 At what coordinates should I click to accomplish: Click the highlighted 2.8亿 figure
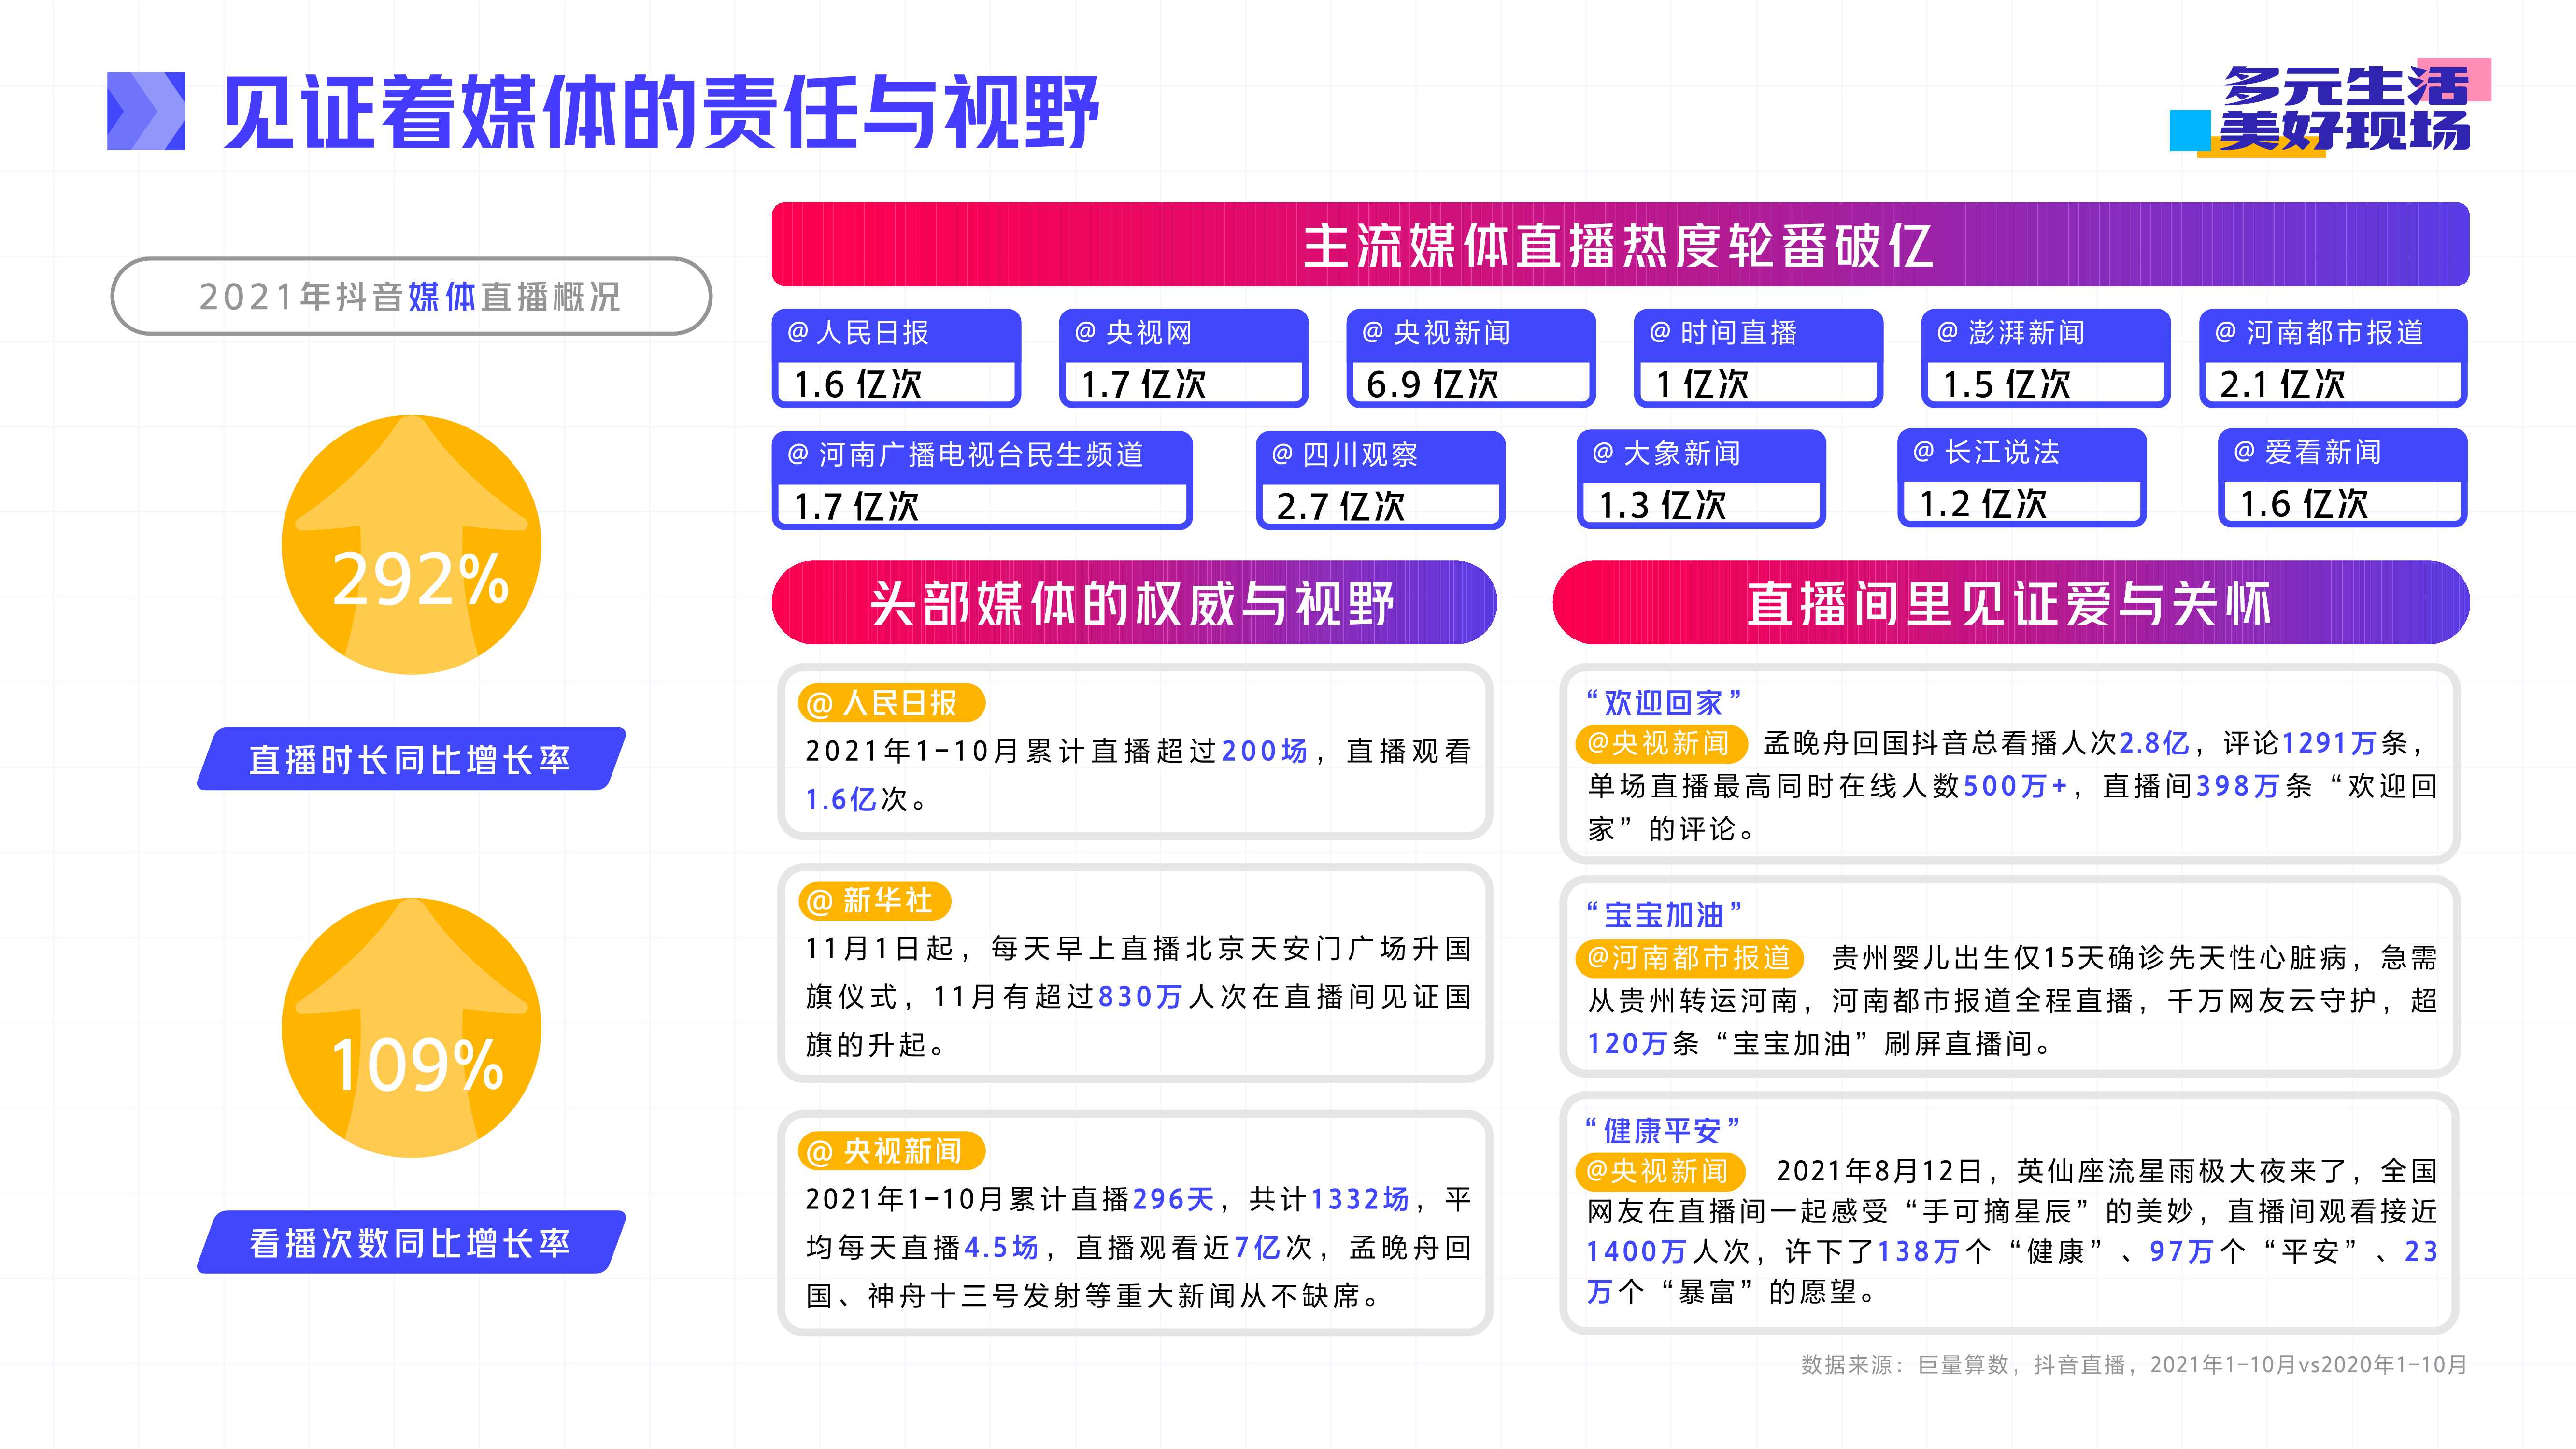pyautogui.click(x=2154, y=743)
